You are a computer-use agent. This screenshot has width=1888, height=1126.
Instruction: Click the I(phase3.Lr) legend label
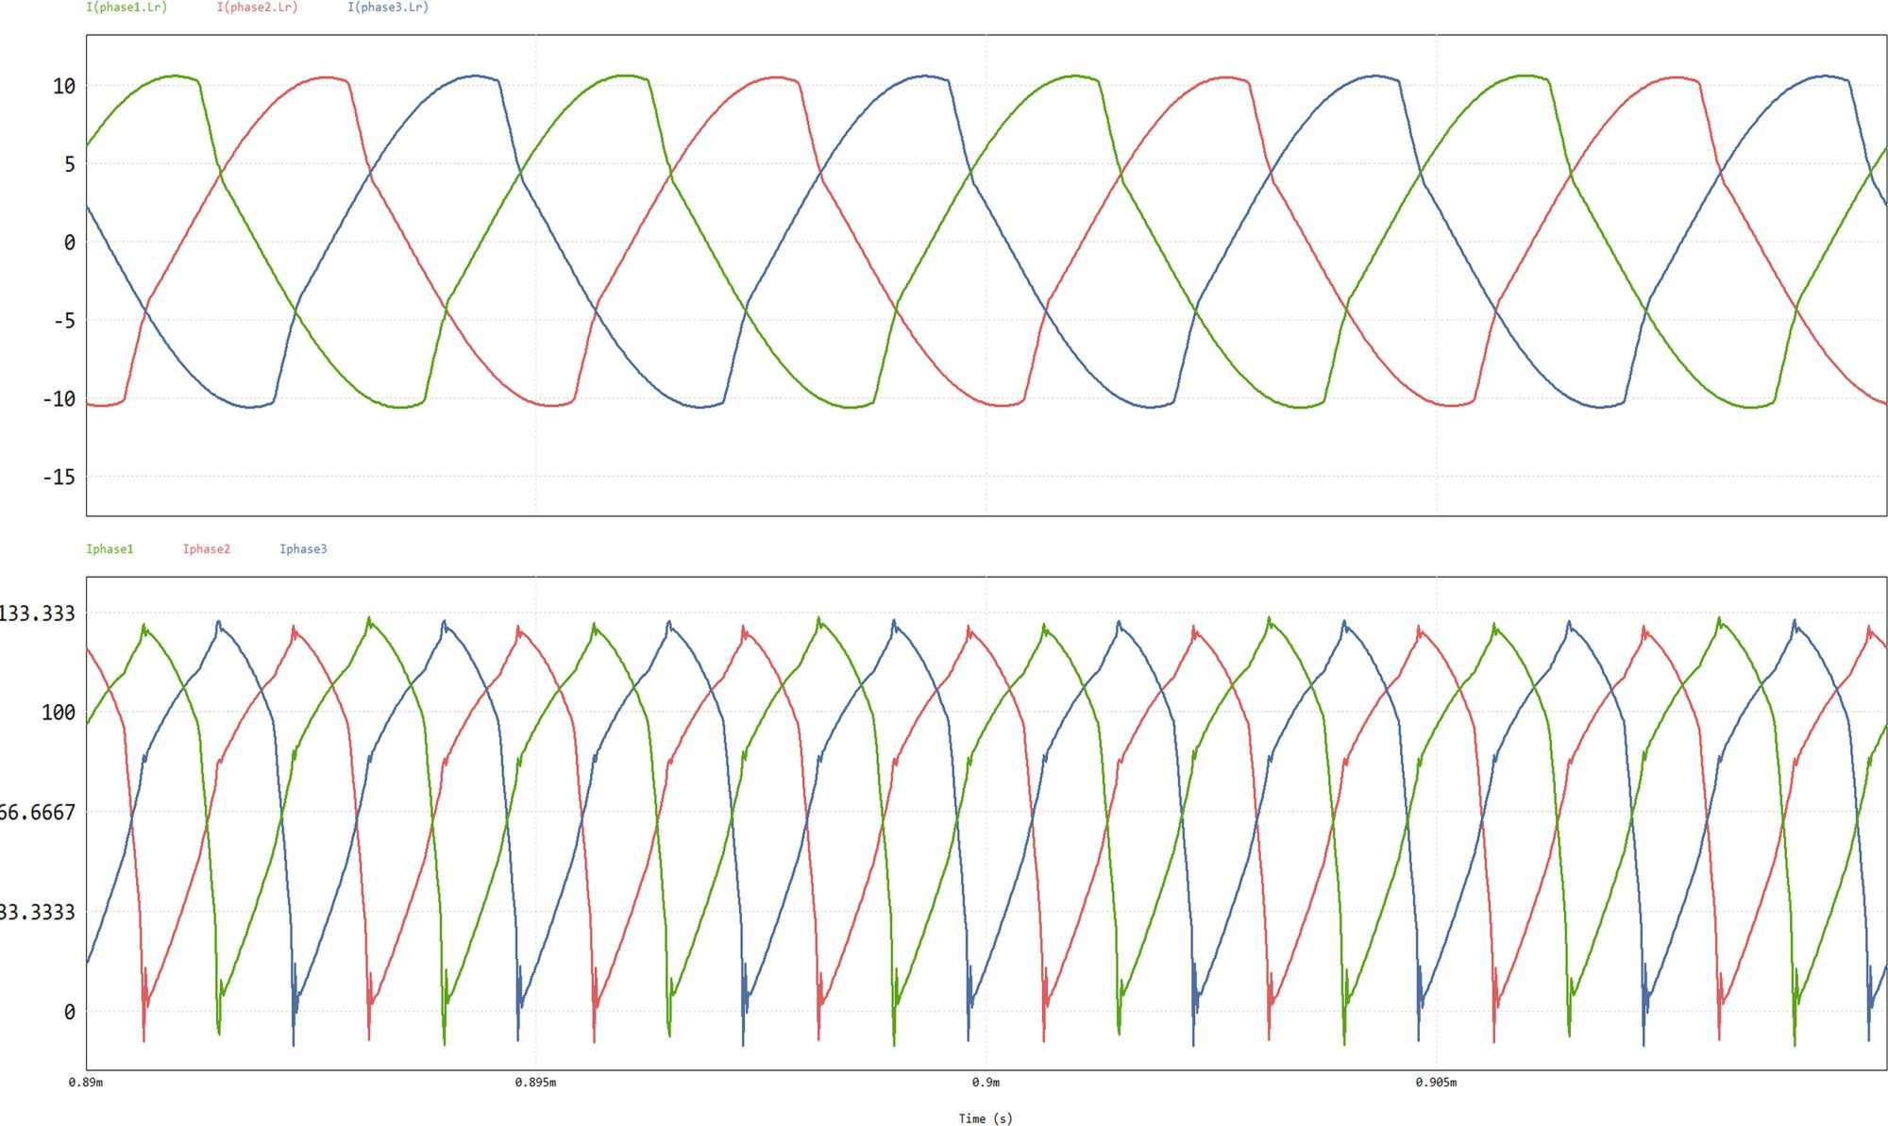coord(388,8)
